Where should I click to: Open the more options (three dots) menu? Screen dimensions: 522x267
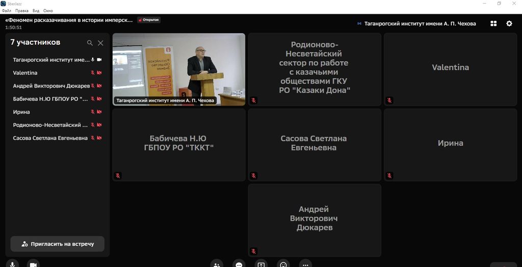click(305, 264)
